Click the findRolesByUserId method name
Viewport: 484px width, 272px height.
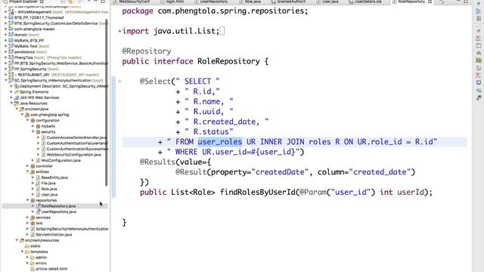tap(258, 192)
